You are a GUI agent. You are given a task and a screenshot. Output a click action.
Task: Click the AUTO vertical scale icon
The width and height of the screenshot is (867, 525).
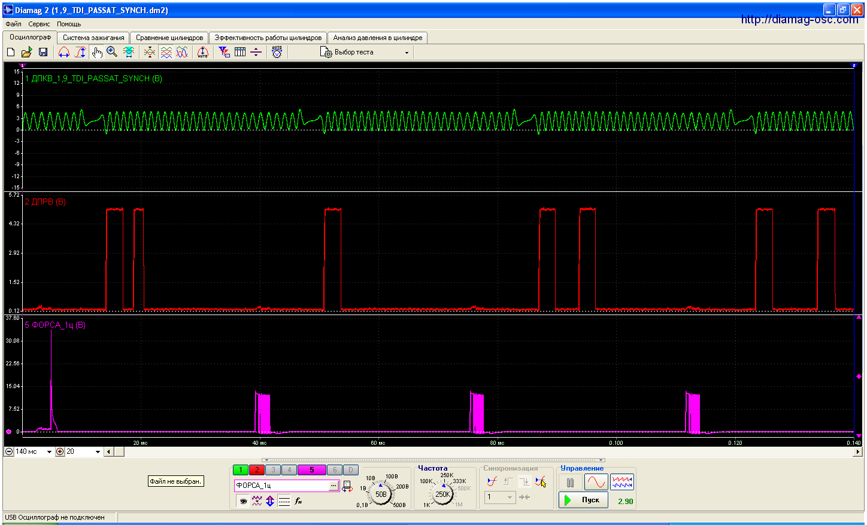pyautogui.click(x=203, y=53)
